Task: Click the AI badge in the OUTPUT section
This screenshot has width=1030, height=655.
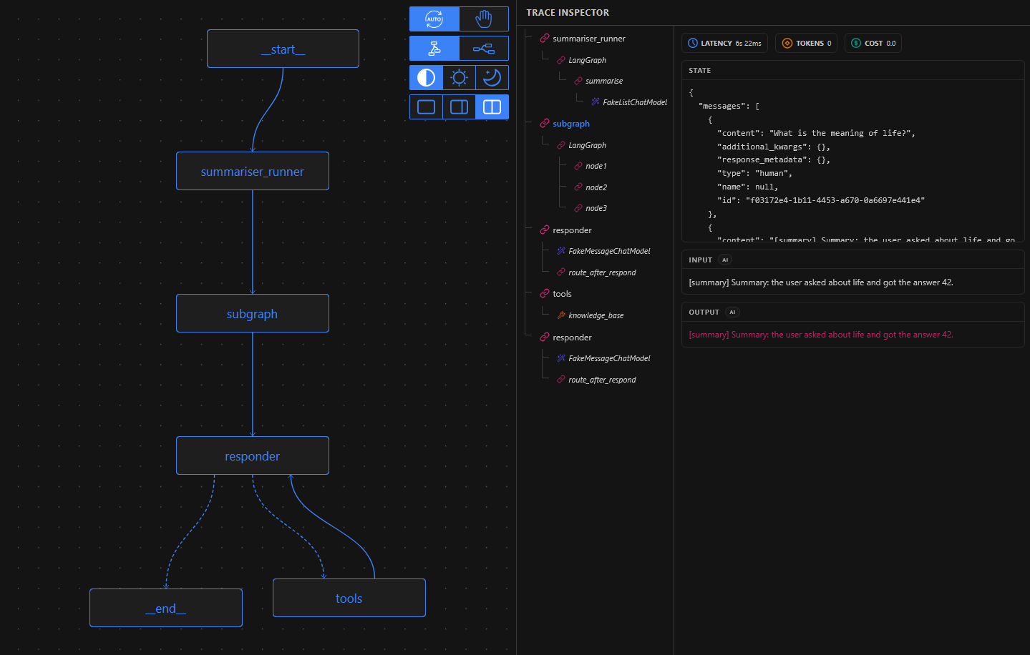Action: coord(732,312)
